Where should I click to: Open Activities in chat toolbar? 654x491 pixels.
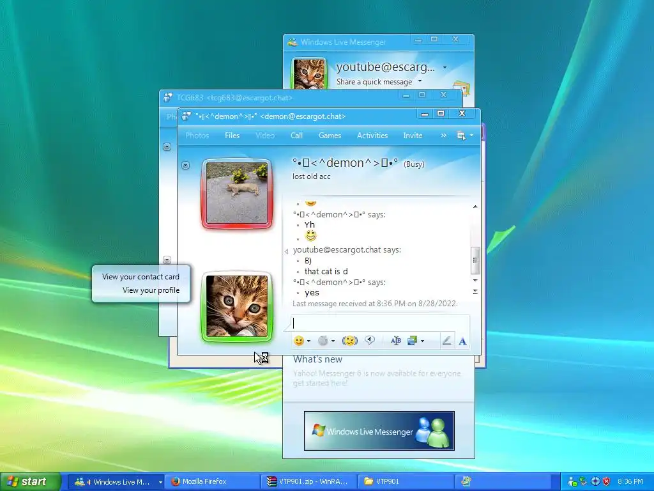tap(372, 136)
